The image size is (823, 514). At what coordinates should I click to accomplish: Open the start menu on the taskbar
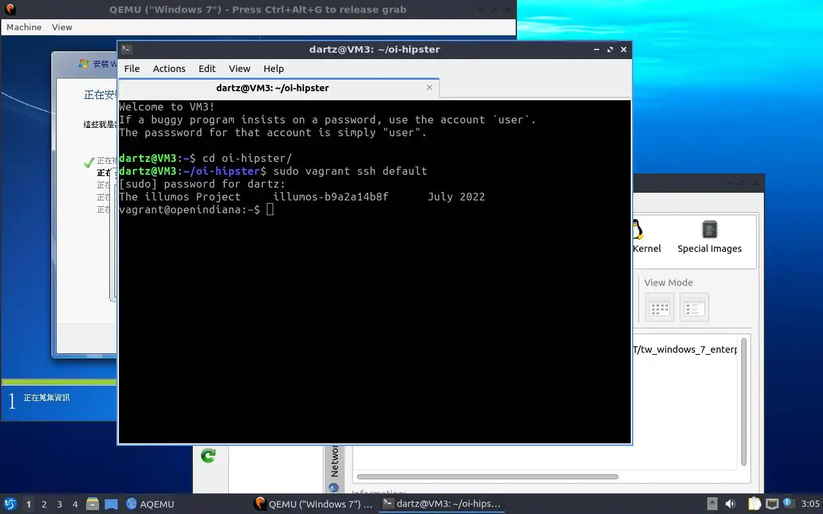(x=10, y=504)
